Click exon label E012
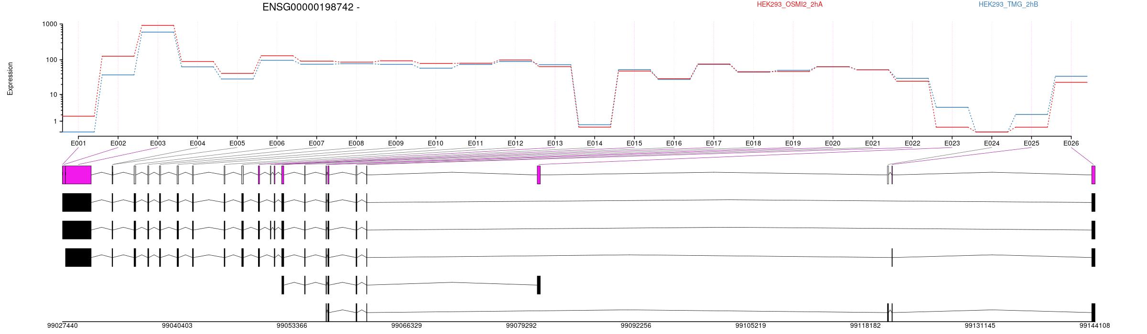Viewport: 1147px width, 334px height. (x=515, y=143)
